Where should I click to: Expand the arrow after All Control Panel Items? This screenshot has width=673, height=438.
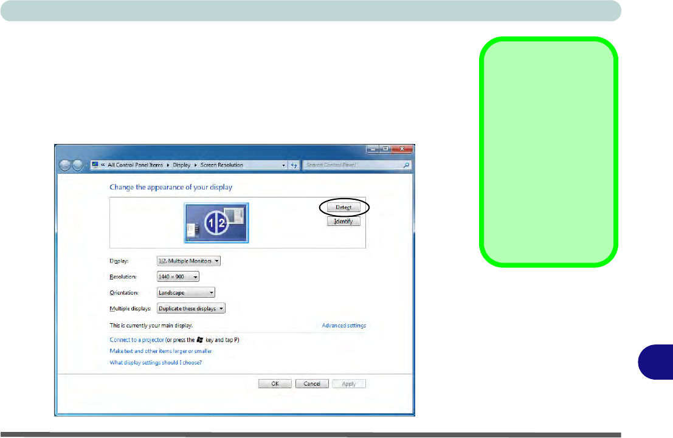click(168, 165)
